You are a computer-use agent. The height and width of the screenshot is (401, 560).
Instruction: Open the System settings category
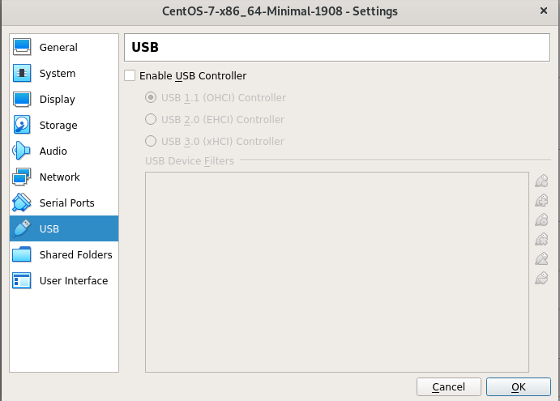pyautogui.click(x=64, y=73)
